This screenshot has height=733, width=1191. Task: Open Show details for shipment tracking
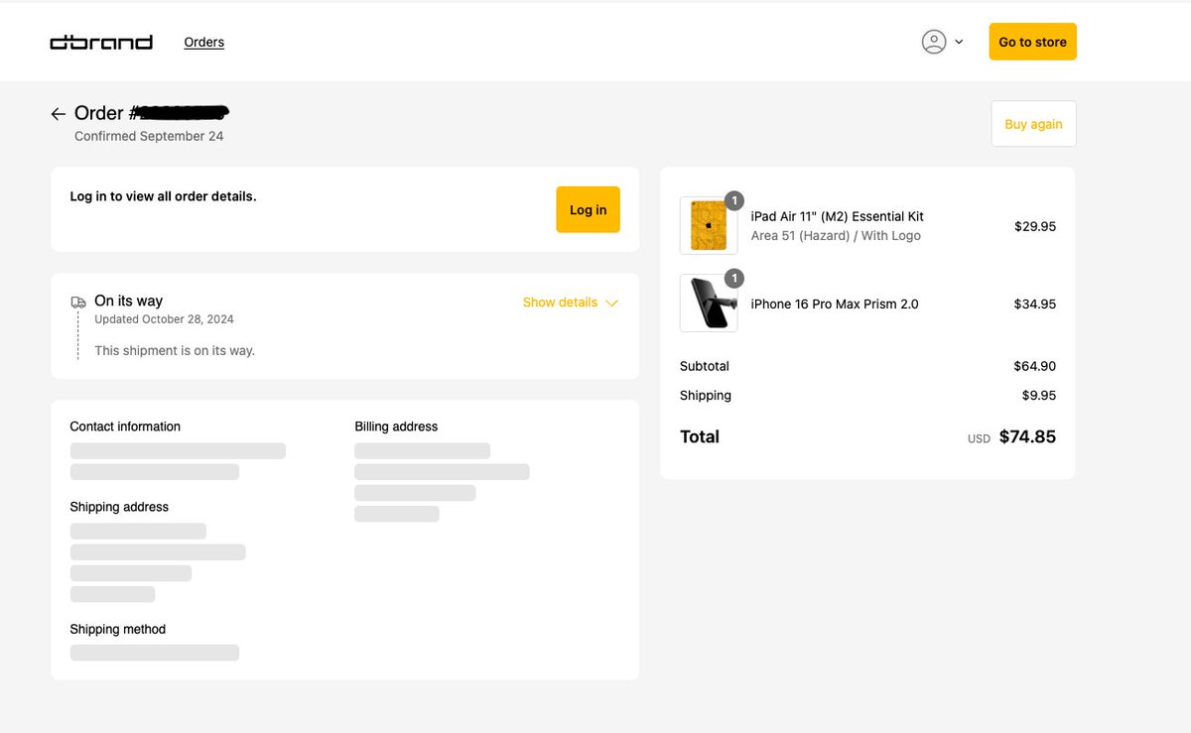coord(559,303)
